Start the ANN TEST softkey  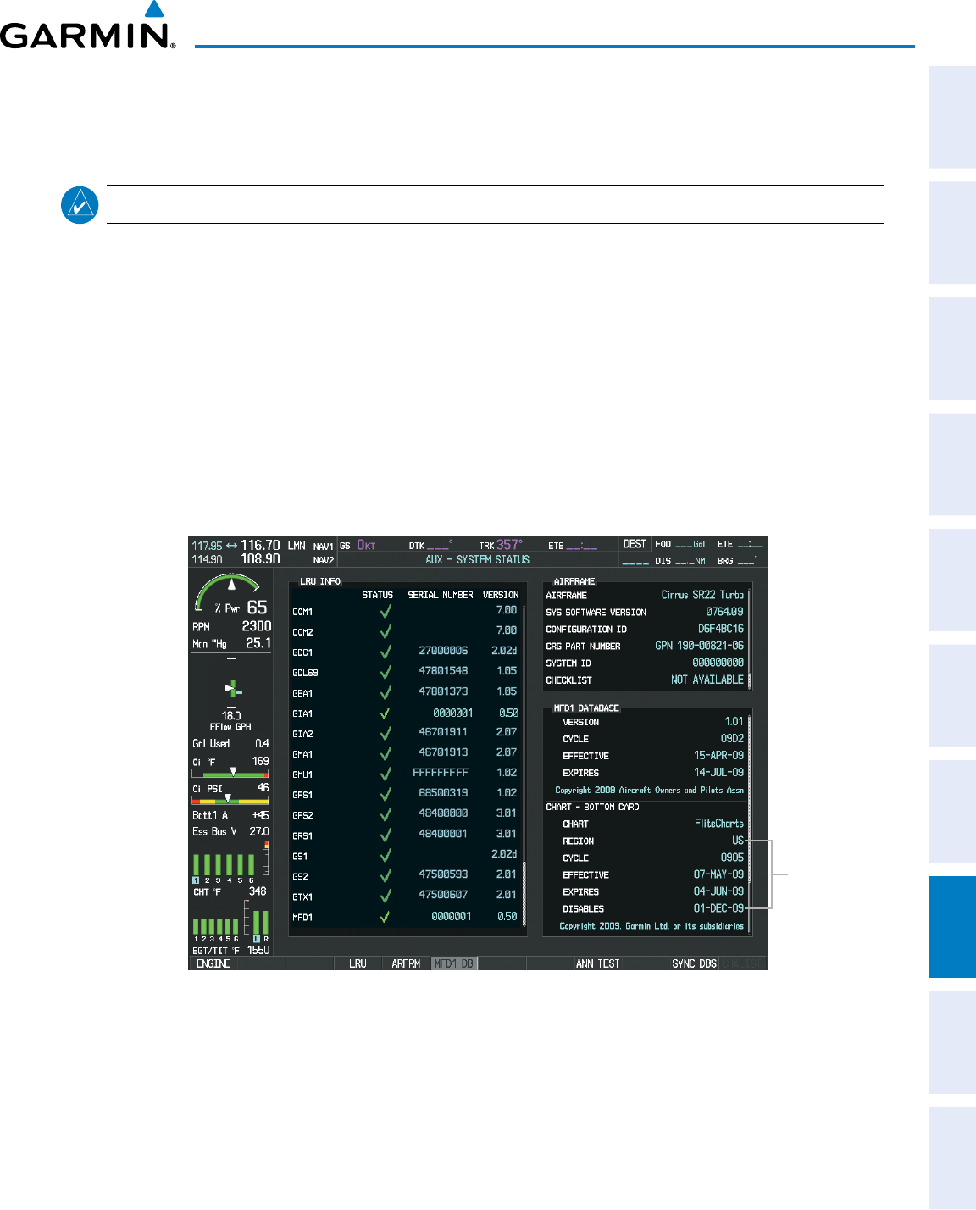click(597, 963)
